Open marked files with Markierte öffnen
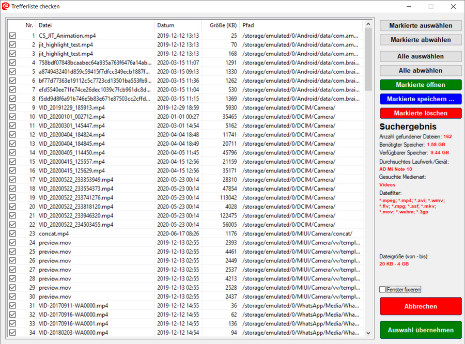465x344 pixels. pyautogui.click(x=421, y=85)
